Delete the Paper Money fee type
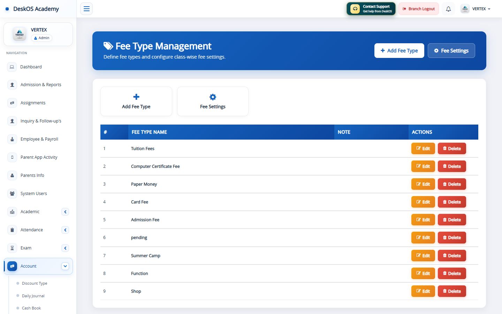Screen dimensions: 502x314 452,184
